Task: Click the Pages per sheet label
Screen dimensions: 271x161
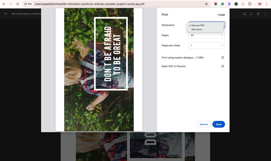Action: pos(171,45)
